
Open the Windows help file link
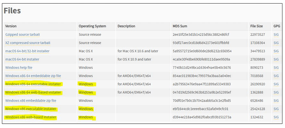pyautogui.click(x=19, y=68)
